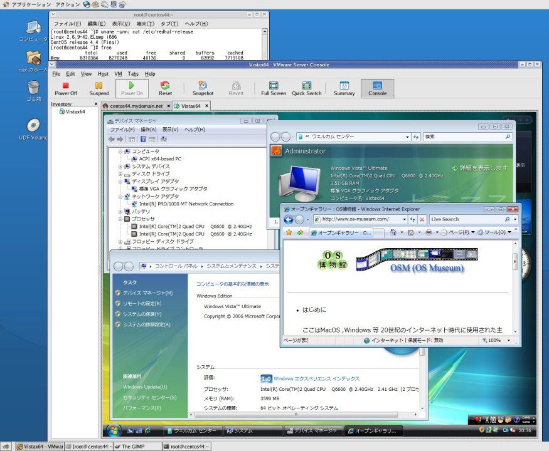Click the OSM (OS Museum) heading link

pyautogui.click(x=427, y=268)
